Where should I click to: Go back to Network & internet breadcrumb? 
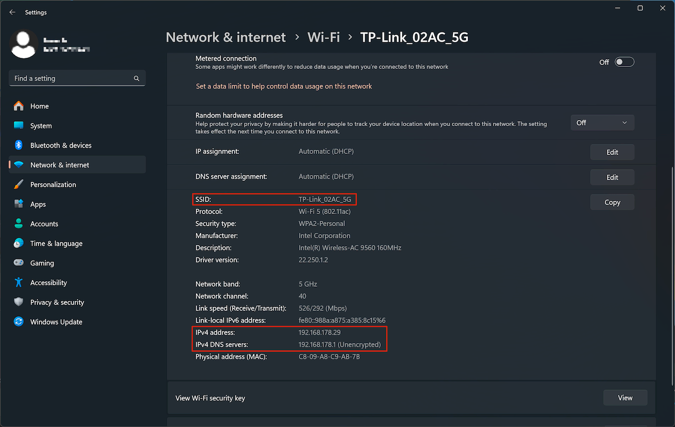(225, 37)
